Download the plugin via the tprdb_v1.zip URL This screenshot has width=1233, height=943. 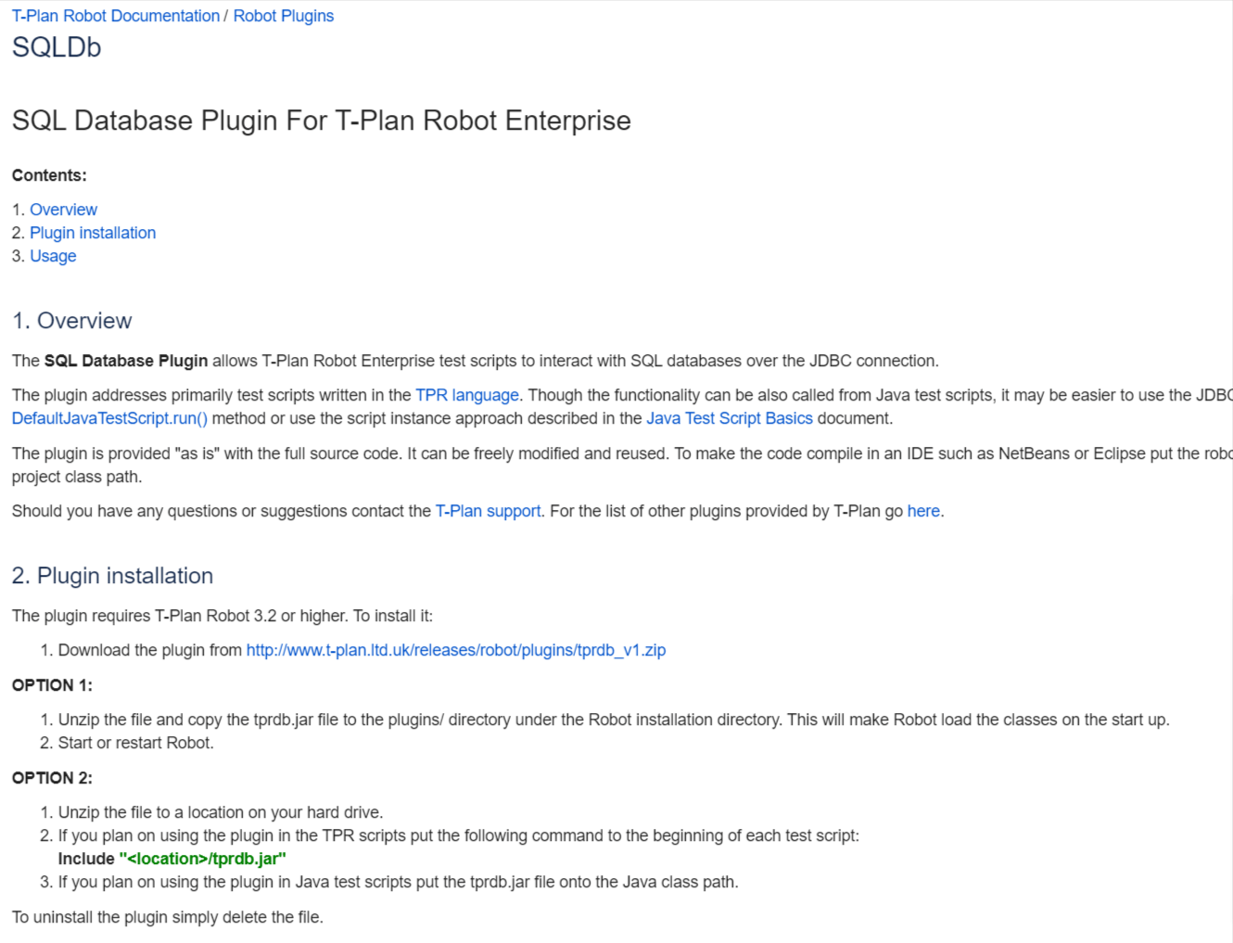coord(455,650)
